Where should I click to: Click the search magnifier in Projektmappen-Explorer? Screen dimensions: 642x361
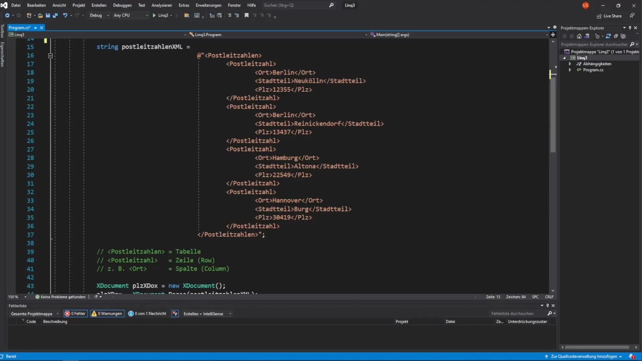(x=632, y=44)
